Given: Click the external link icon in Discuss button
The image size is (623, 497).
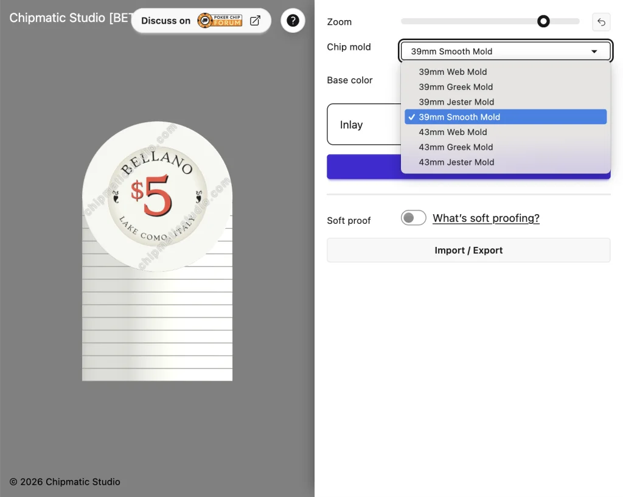Looking at the screenshot, I should [x=255, y=21].
